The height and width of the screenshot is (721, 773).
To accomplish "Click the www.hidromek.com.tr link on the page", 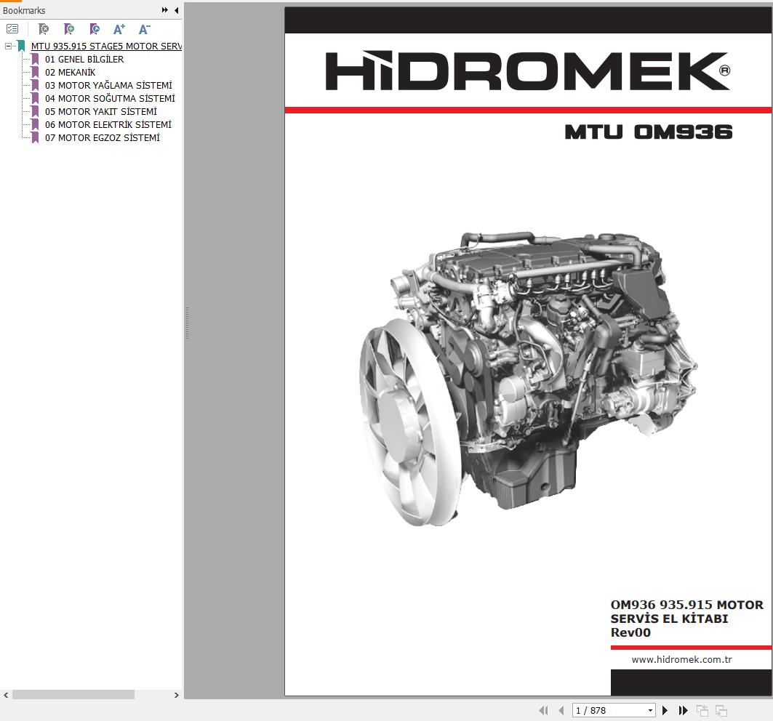I will [x=682, y=659].
